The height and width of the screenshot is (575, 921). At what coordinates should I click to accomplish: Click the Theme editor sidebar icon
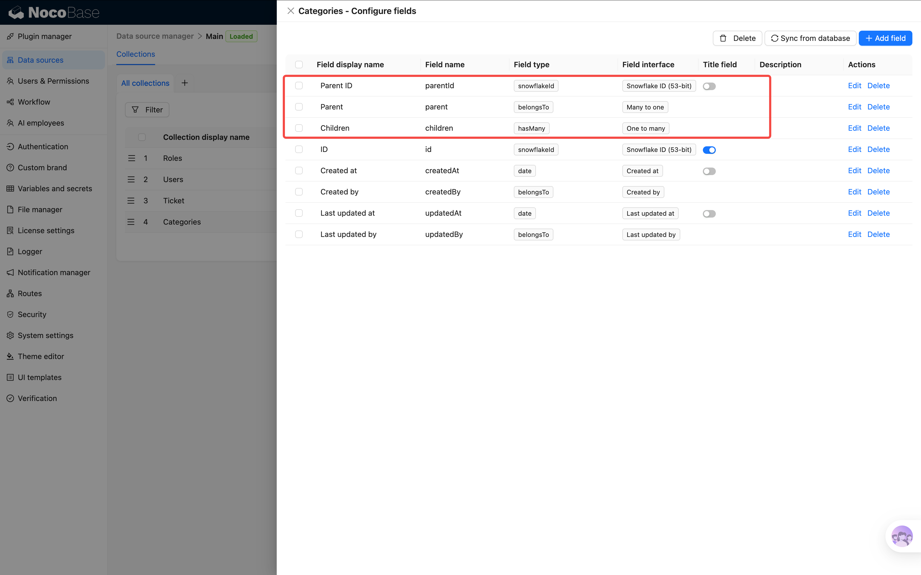(x=10, y=356)
